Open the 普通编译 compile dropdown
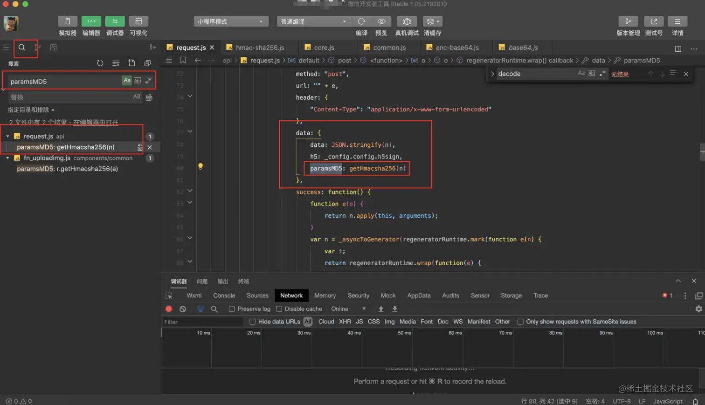The height and width of the screenshot is (405, 705). point(313,21)
